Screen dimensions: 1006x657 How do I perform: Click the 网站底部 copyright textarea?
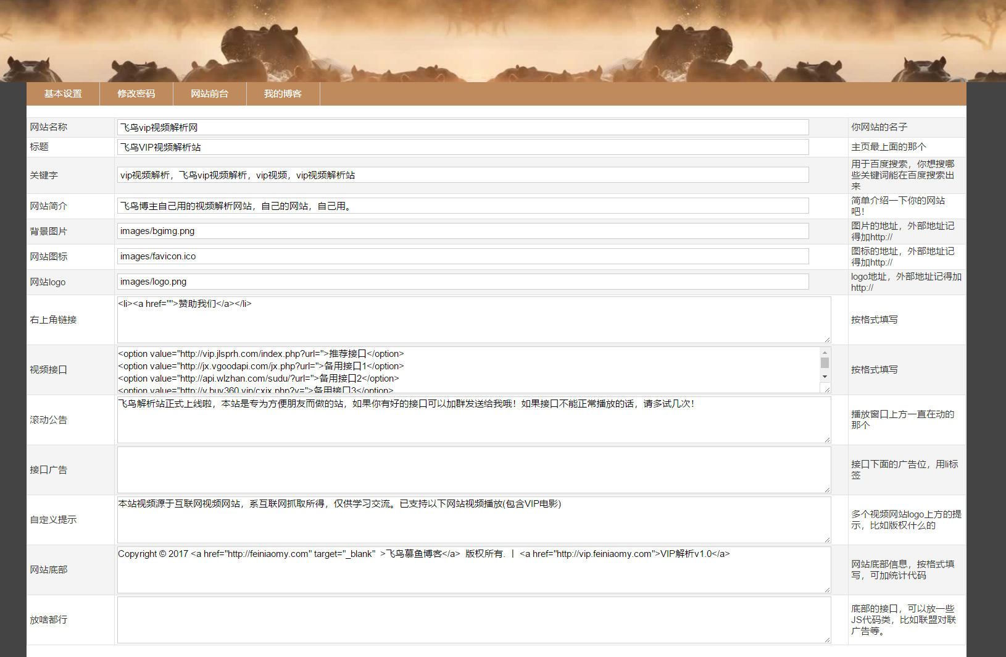point(473,570)
